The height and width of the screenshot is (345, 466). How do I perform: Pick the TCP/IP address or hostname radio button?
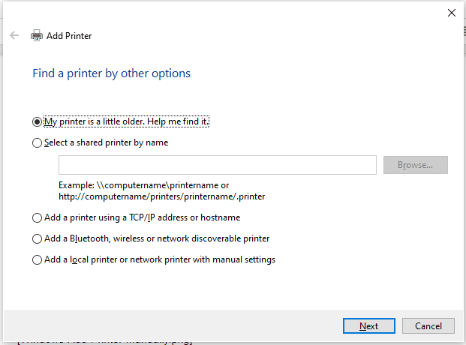pos(38,217)
